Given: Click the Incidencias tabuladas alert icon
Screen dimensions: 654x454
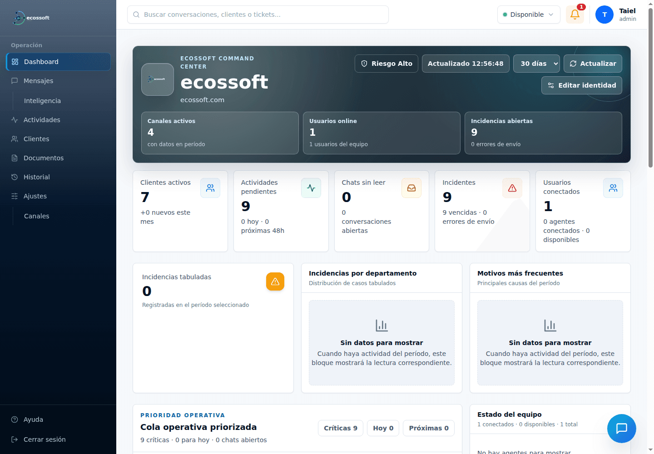Looking at the screenshot, I should [x=275, y=281].
